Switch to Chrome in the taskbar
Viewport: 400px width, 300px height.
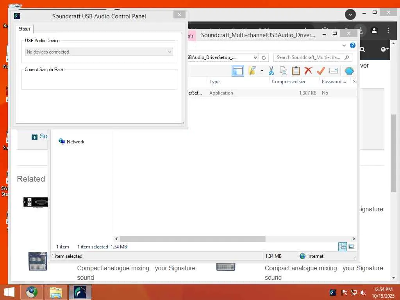click(31, 292)
